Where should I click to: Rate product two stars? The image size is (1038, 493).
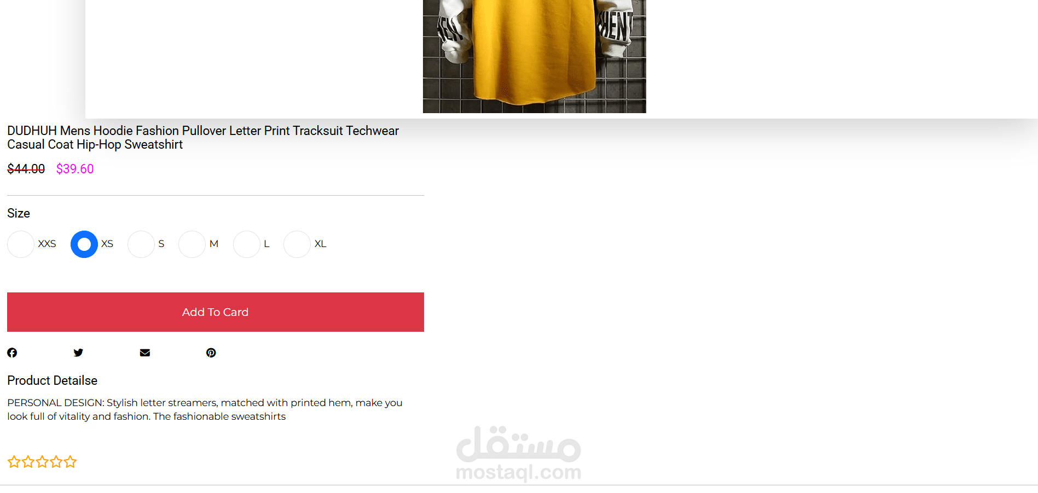[x=28, y=462]
